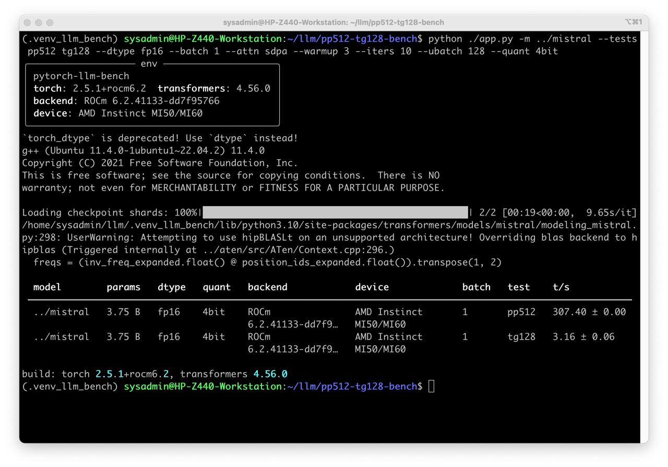Click device value 'AMD Instinct MI50/MI60' in env box
The height and width of the screenshot is (467, 668).
140,114
